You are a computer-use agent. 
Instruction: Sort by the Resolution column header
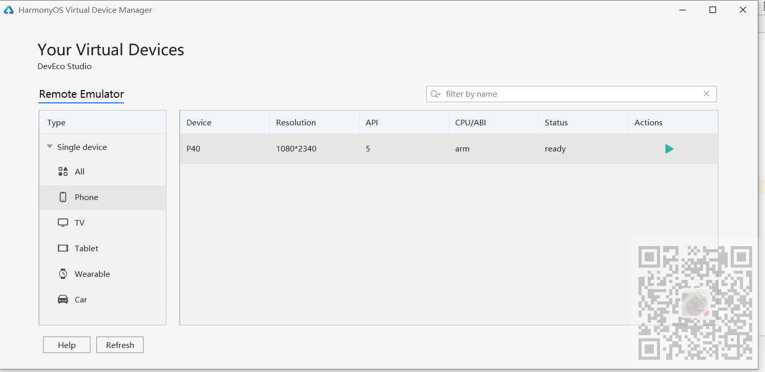click(x=314, y=122)
